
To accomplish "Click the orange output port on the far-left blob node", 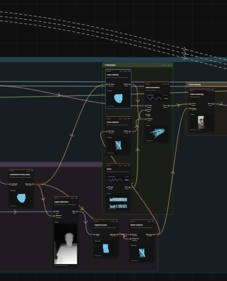I will pos(33,184).
